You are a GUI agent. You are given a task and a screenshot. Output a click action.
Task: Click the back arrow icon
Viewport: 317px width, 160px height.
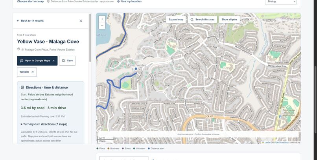(18, 20)
